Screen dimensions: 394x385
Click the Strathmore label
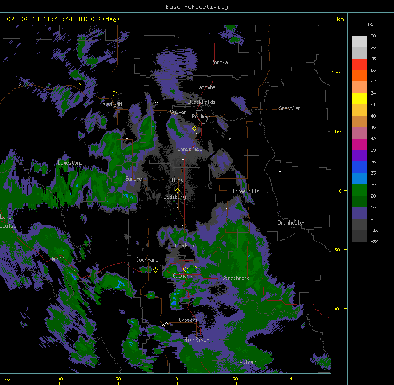coord(236,278)
